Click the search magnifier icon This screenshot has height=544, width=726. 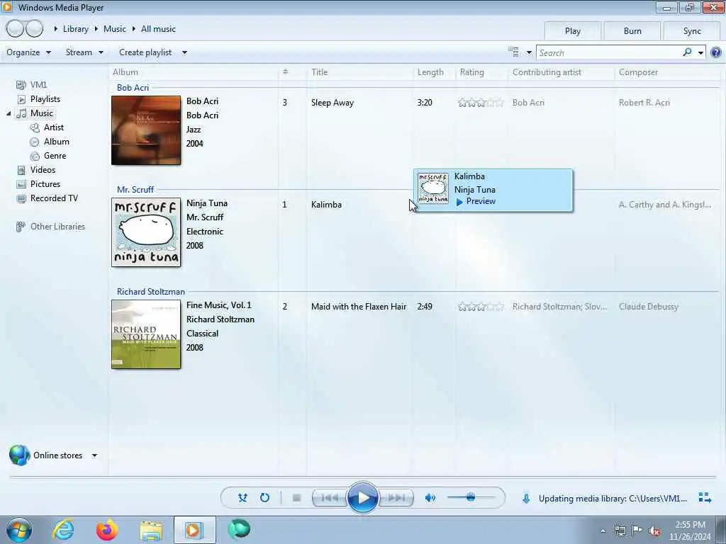tap(687, 52)
